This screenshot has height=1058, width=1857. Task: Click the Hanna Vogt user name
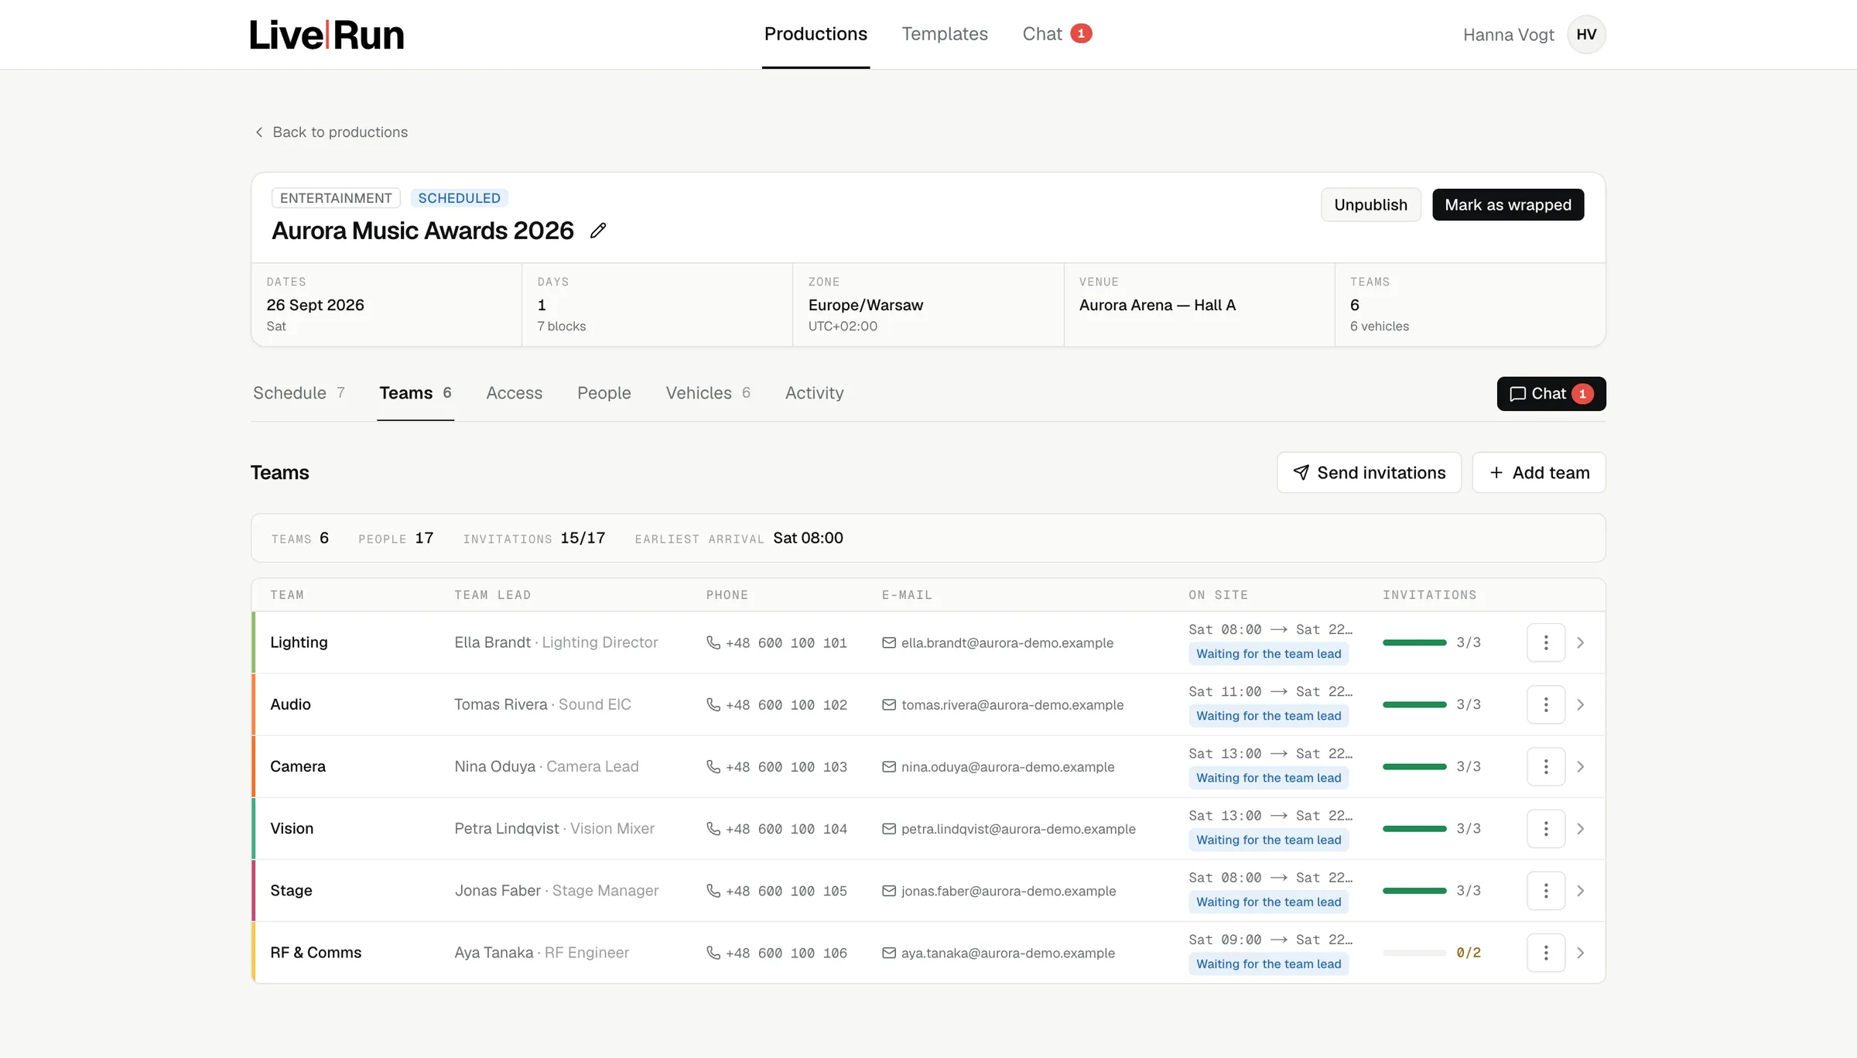coord(1508,35)
